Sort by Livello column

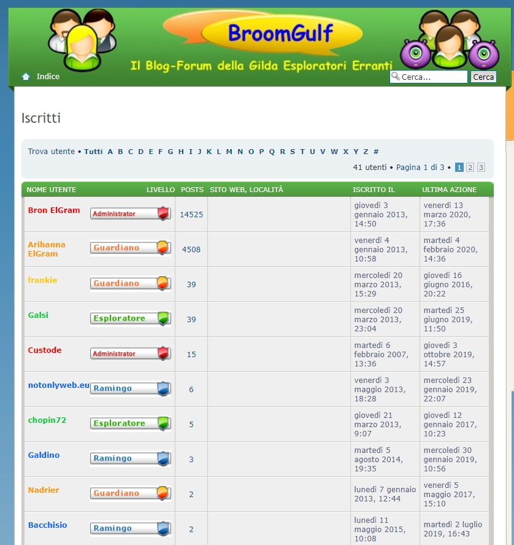pos(161,190)
